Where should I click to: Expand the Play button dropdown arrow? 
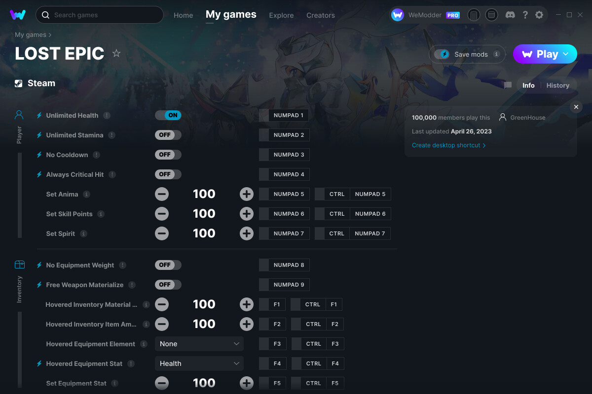pos(566,54)
